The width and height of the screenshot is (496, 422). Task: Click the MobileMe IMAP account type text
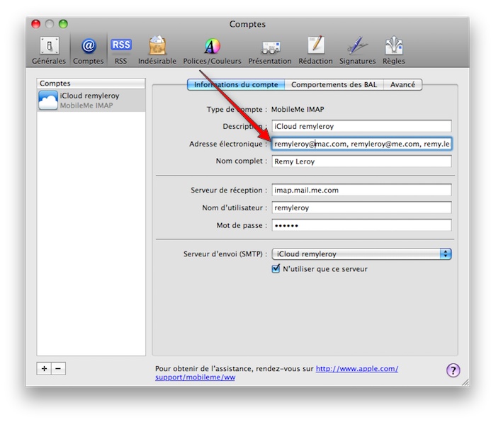pos(298,109)
